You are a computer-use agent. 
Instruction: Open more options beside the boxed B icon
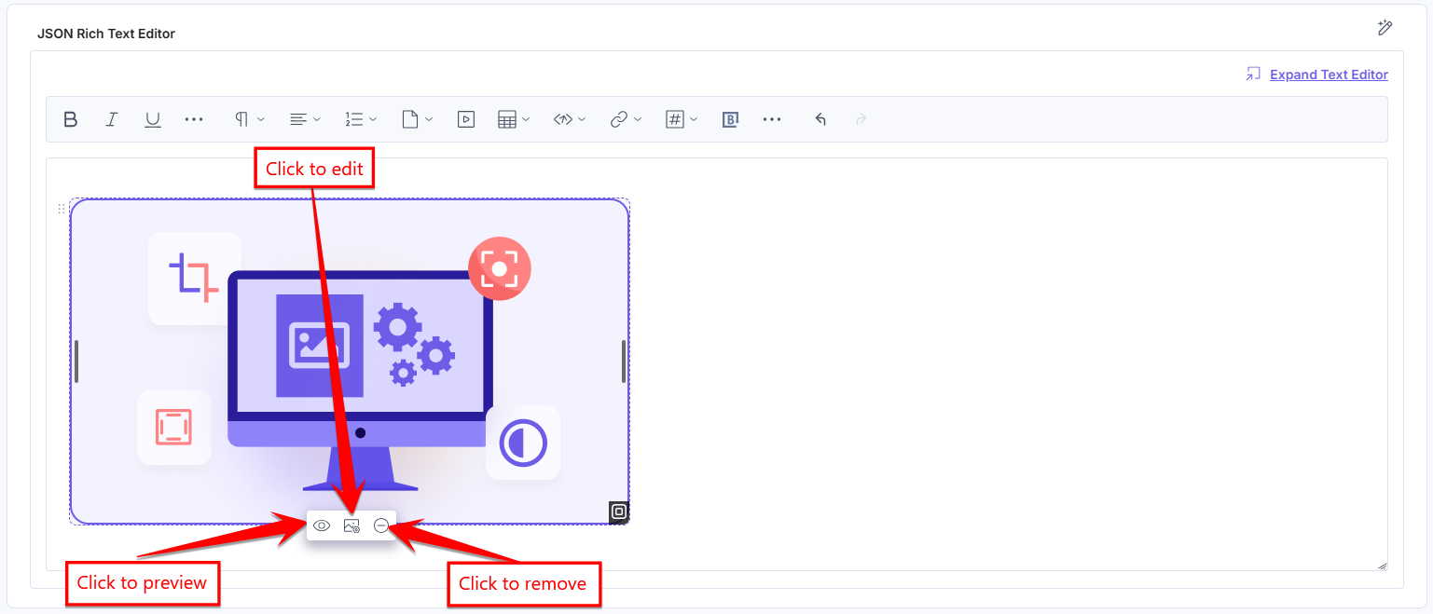[x=772, y=119]
